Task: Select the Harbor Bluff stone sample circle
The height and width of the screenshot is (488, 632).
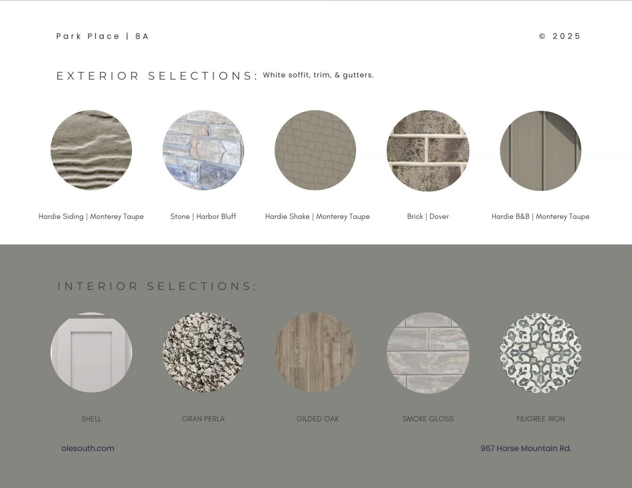Action: [203, 150]
